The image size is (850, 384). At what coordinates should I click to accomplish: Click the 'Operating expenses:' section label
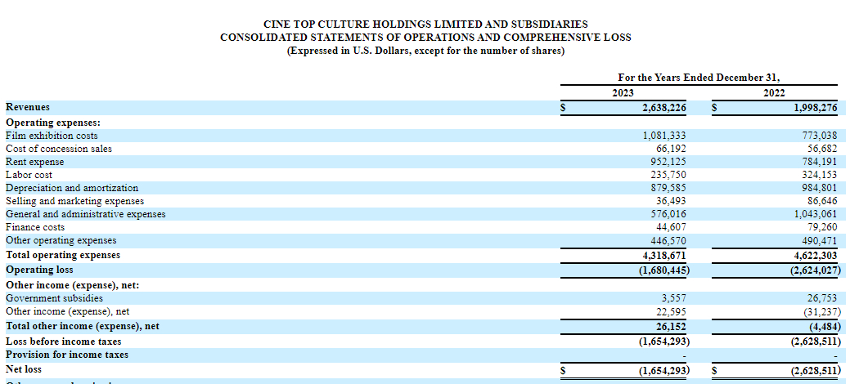coord(53,123)
